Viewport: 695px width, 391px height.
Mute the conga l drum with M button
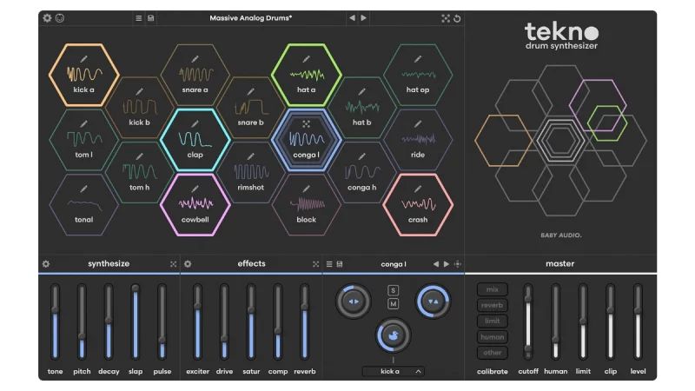coord(393,303)
